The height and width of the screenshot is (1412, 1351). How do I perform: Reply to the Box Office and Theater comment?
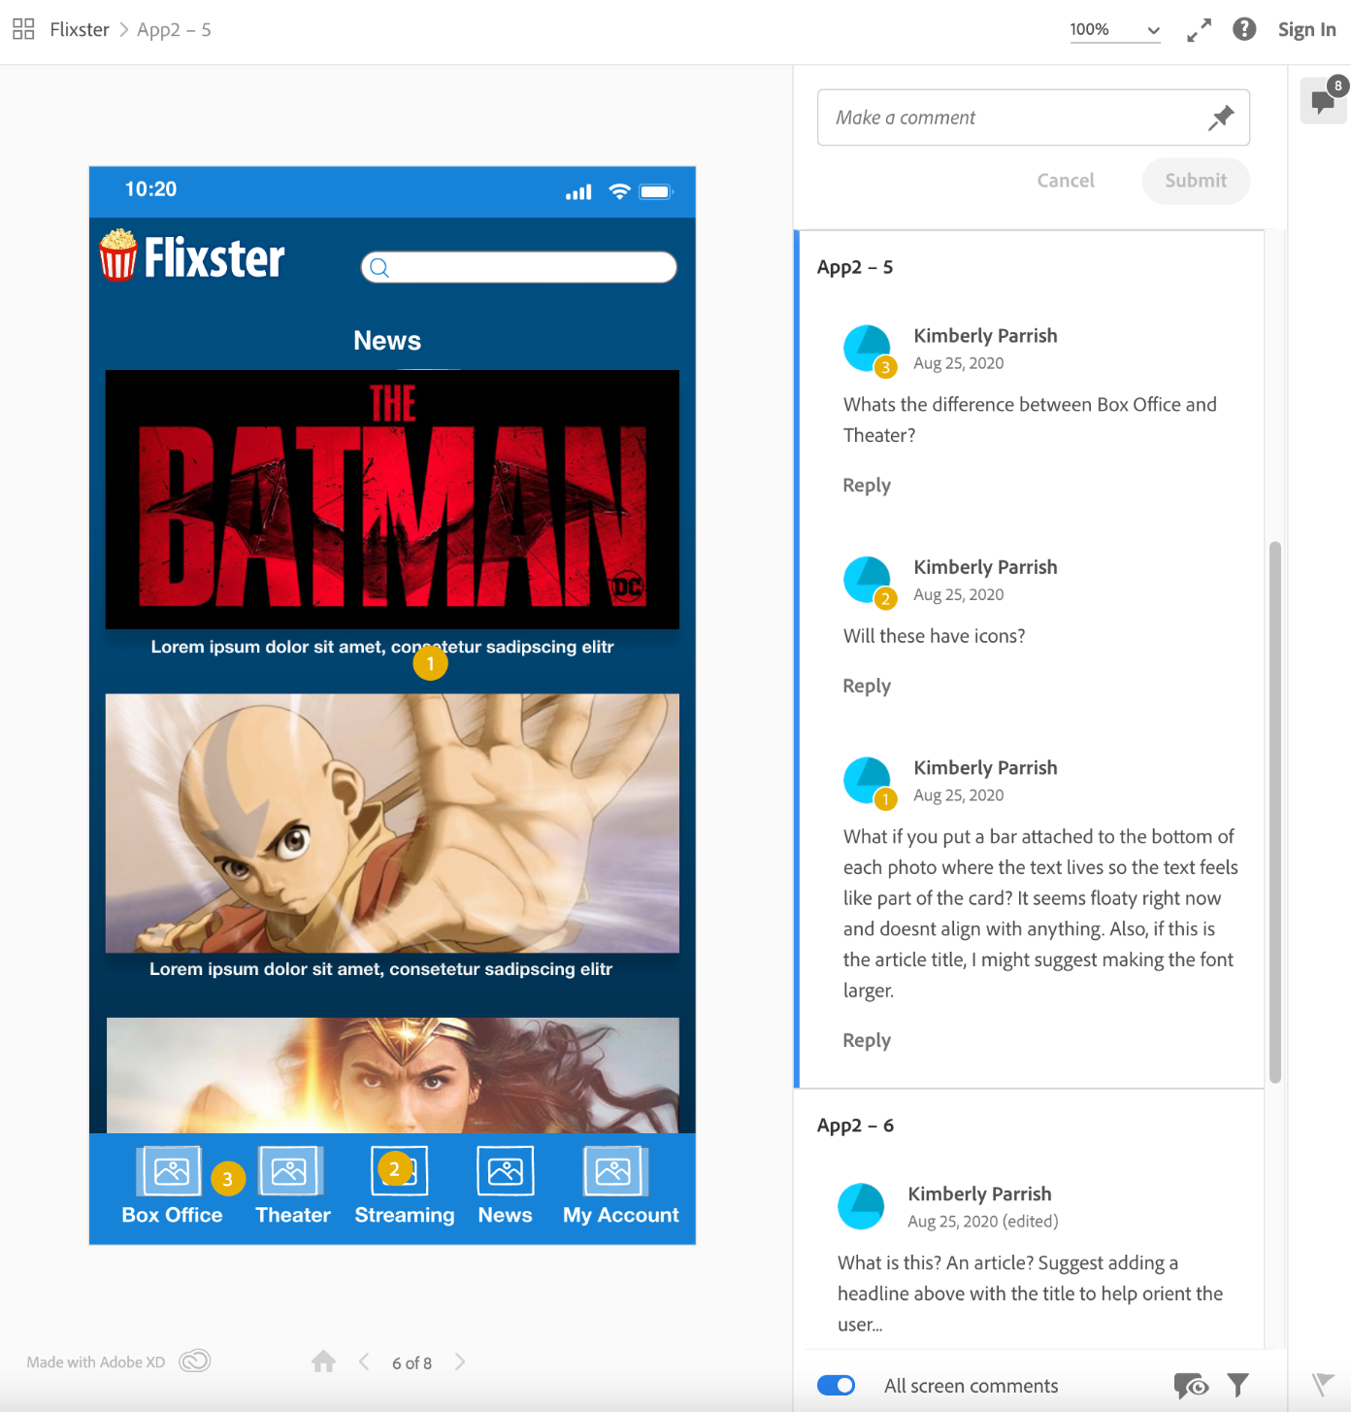pyautogui.click(x=867, y=485)
